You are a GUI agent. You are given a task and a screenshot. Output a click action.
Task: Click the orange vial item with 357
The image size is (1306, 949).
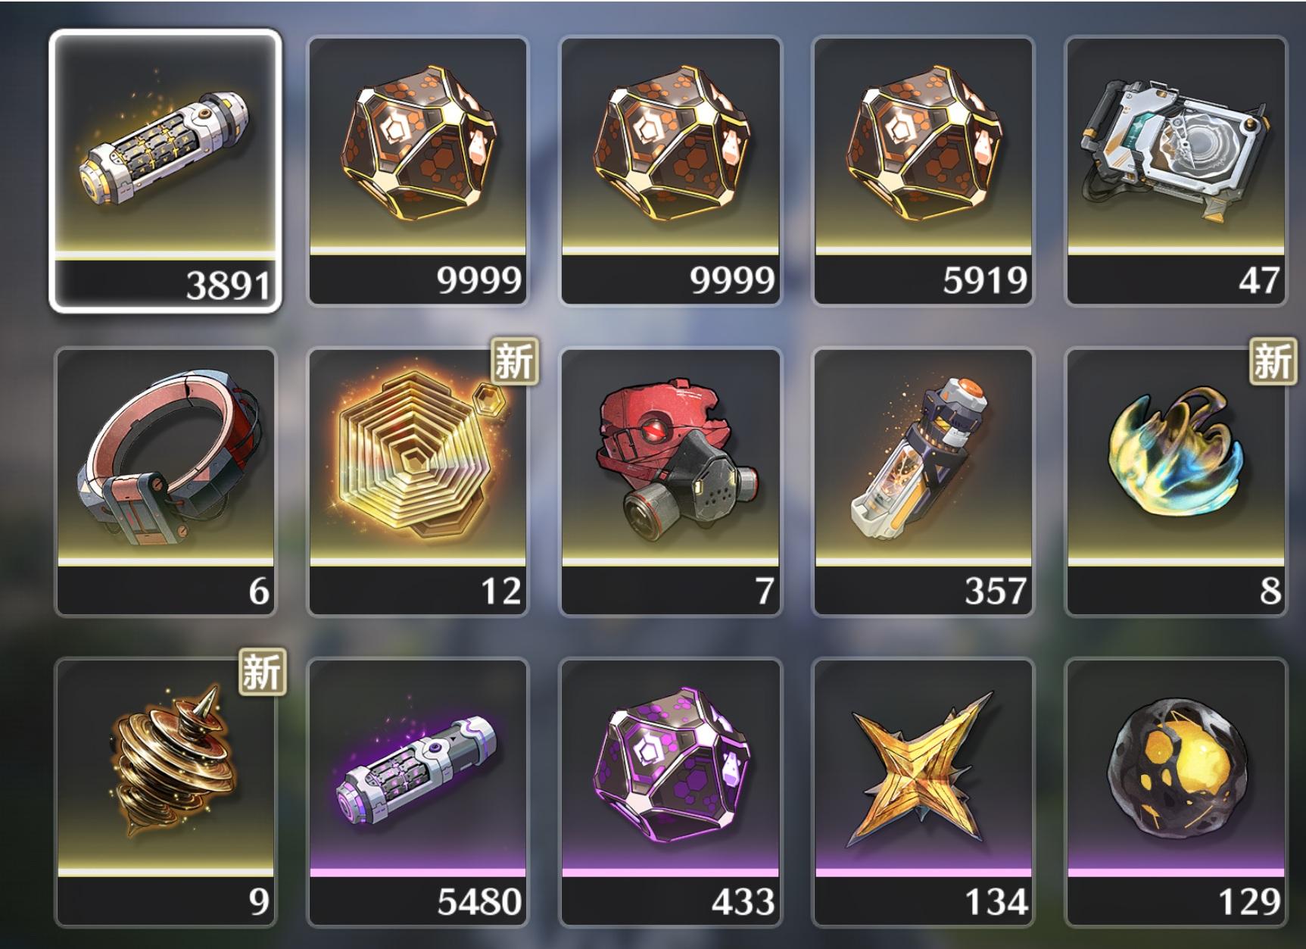tap(922, 482)
